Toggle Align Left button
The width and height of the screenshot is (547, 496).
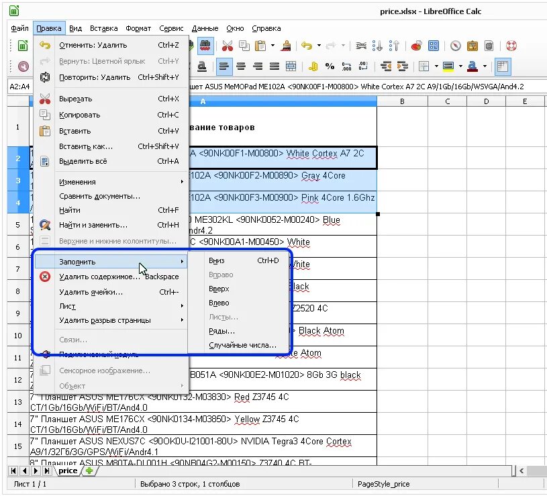[224, 66]
